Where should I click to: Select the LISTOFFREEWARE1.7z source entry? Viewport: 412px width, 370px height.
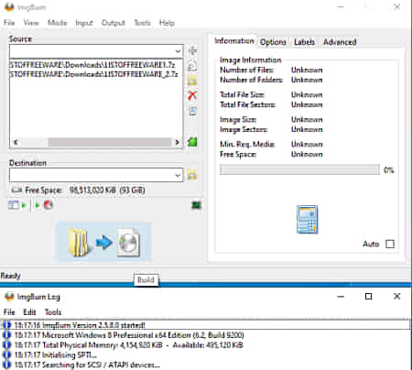pyautogui.click(x=92, y=65)
